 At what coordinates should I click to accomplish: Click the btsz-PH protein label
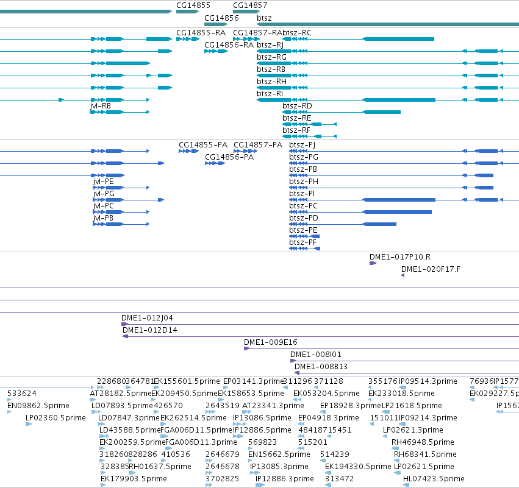(304, 182)
